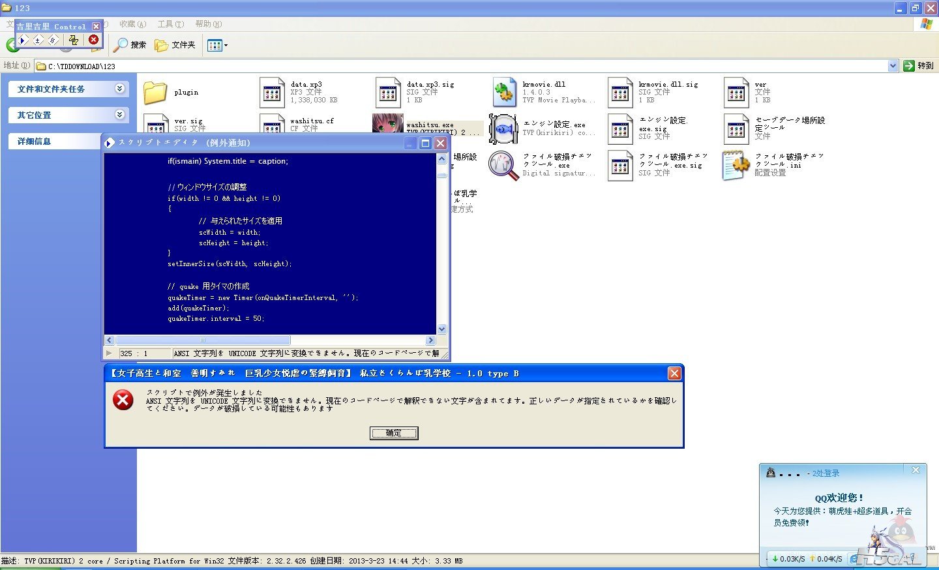
Task: Click the Explorer Search magnifier button
Action: coord(130,45)
